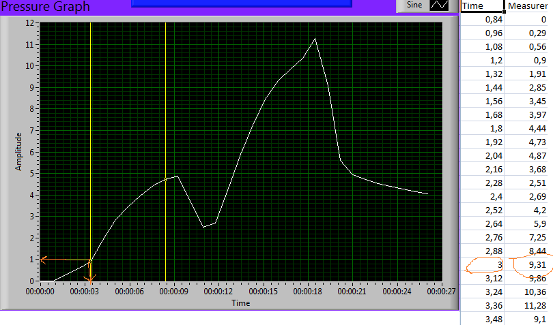Select spreadsheet cell with time 1,92
Viewport: 553px width, 327px height.
tap(483, 142)
